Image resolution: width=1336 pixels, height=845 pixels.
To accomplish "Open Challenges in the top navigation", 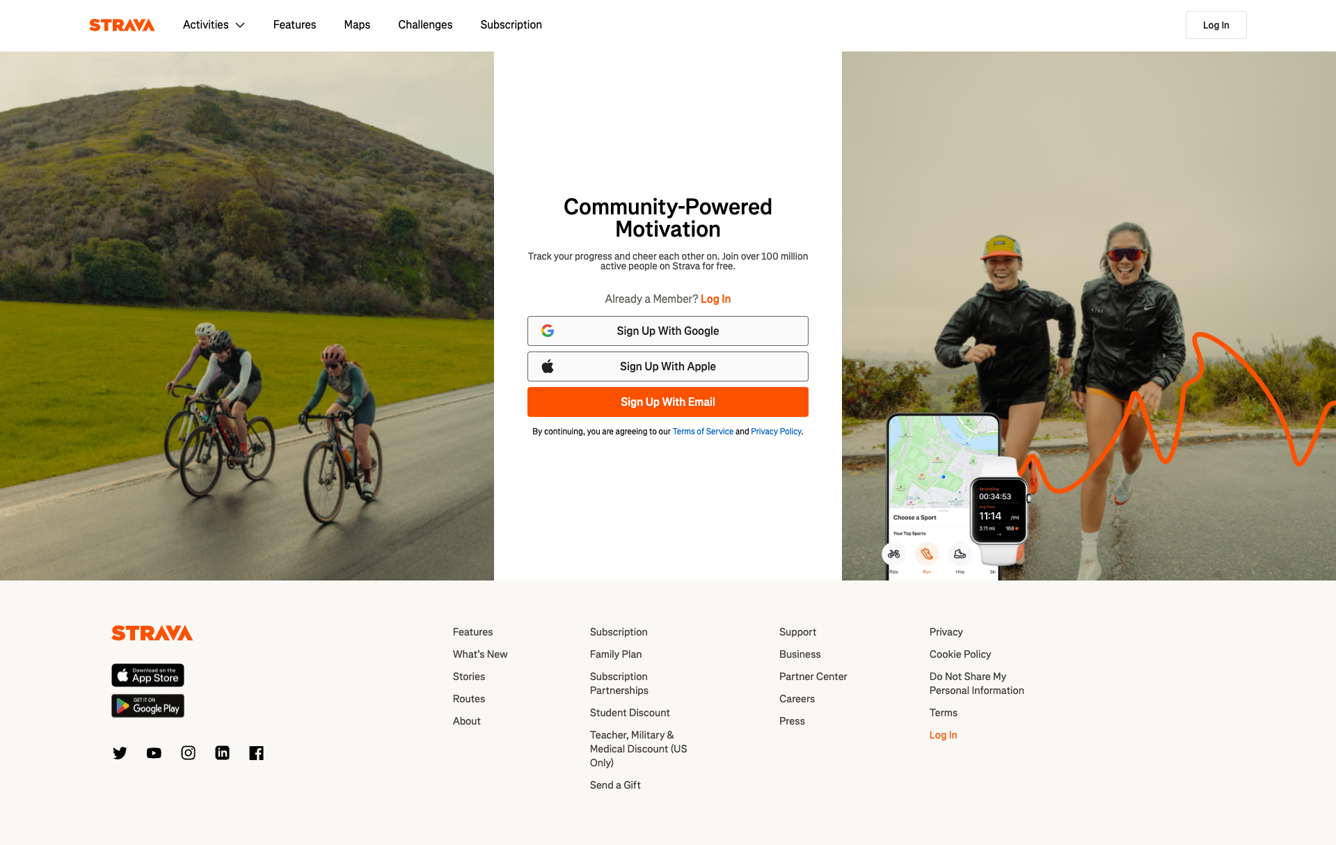I will click(425, 25).
